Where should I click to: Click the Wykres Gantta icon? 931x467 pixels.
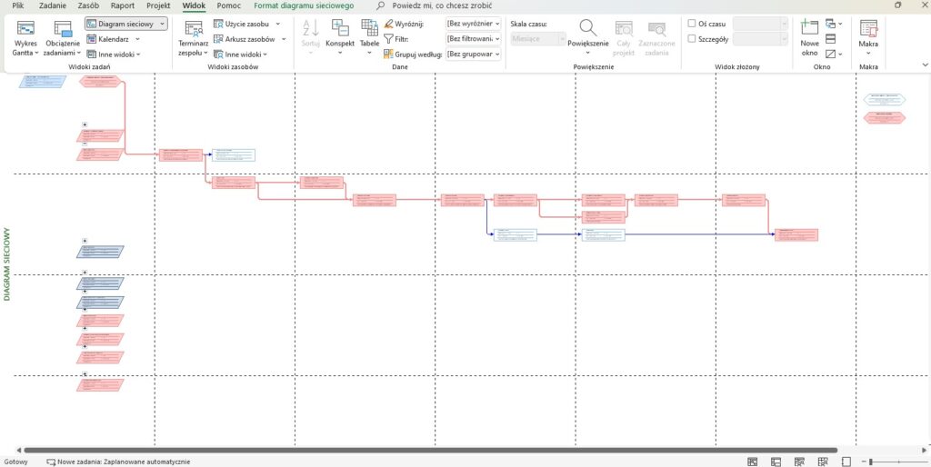click(x=26, y=28)
